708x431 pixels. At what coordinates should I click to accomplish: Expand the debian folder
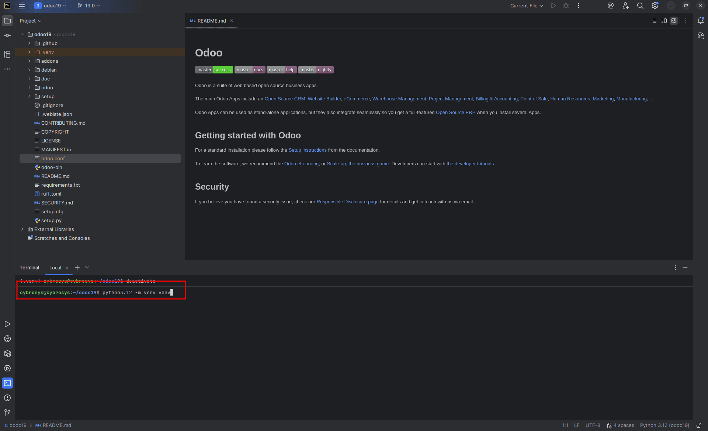point(29,70)
